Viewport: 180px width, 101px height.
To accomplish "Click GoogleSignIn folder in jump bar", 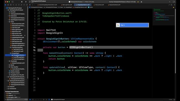I will click(68, 7).
